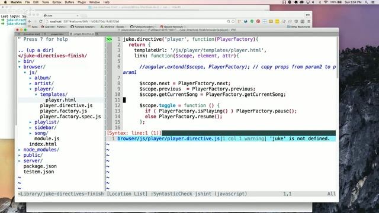The image size is (379, 213).
Task: Open module.js in the file tree
Action: pyautogui.click(x=47, y=138)
